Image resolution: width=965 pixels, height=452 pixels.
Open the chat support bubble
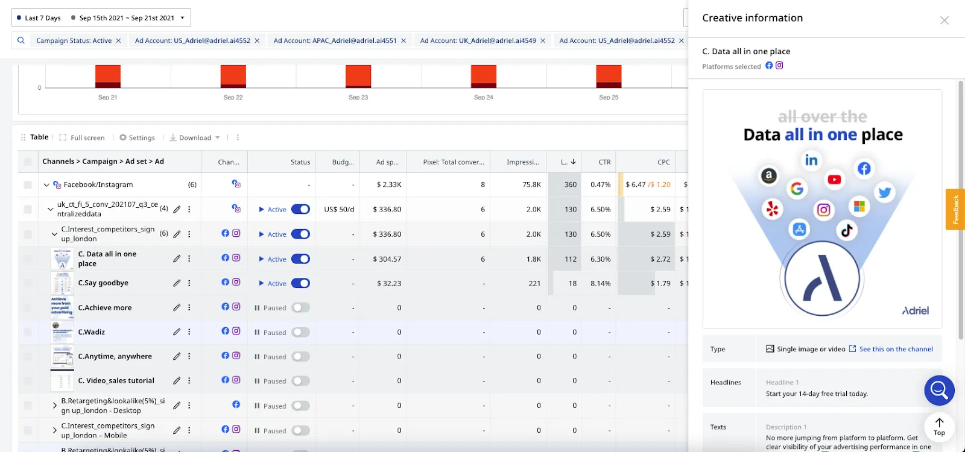[939, 391]
